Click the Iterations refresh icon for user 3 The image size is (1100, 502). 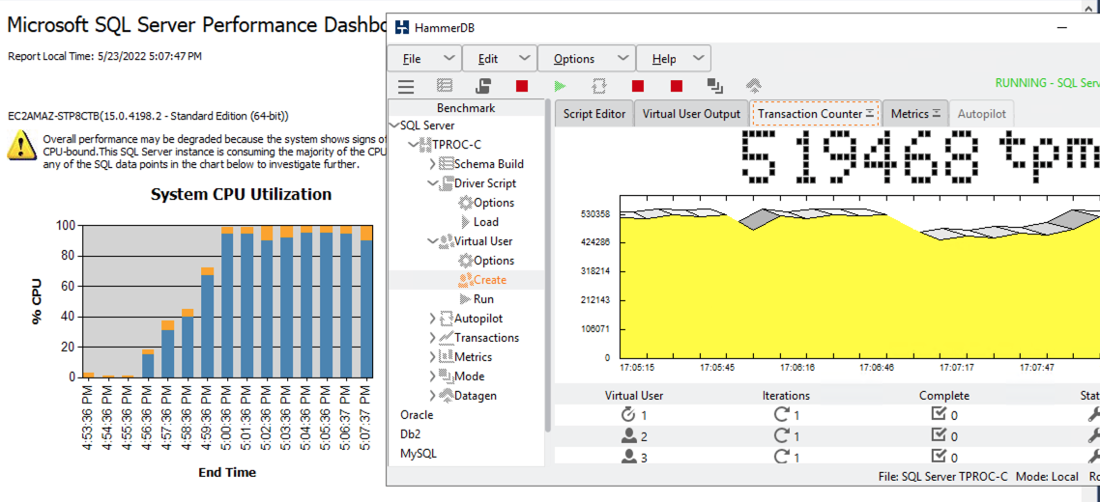click(x=782, y=458)
